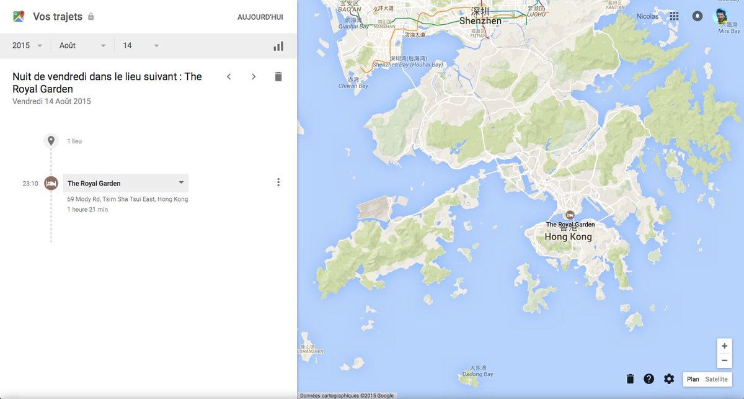Delete this day using the header trash icon
This screenshot has width=744, height=399.
tap(278, 76)
